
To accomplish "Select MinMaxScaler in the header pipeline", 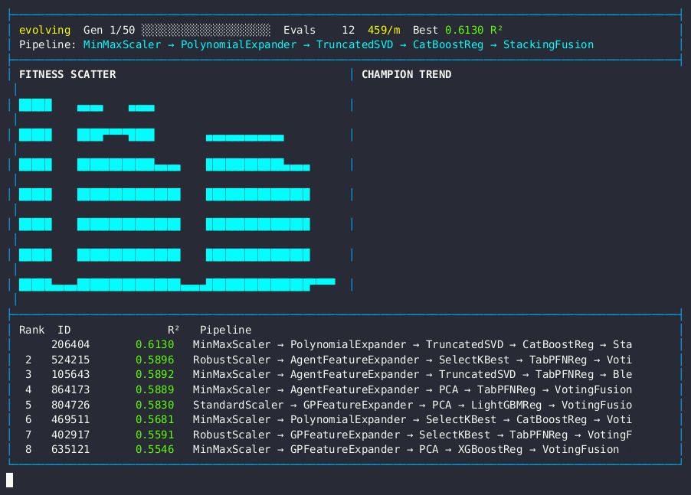I will pos(122,45).
